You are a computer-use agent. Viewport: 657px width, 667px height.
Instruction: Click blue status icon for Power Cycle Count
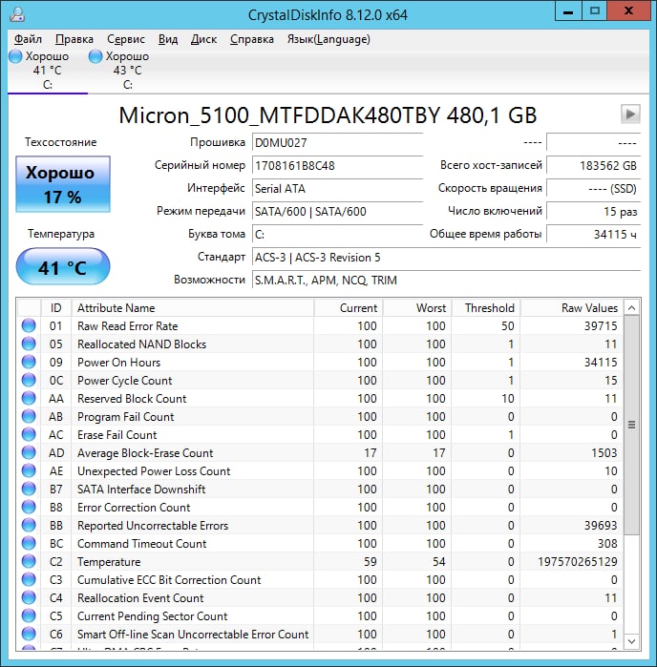[x=29, y=380]
